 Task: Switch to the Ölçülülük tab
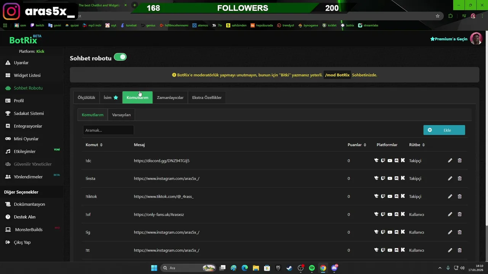tap(87, 97)
